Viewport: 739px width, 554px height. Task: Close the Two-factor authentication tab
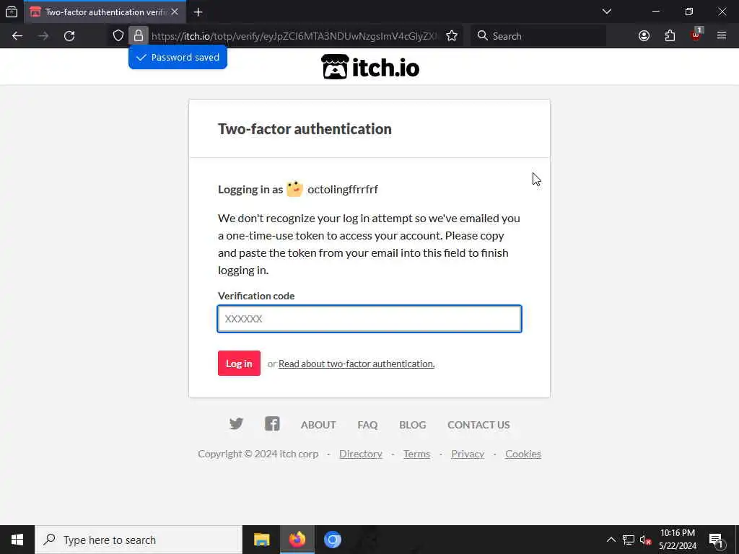pos(175,12)
